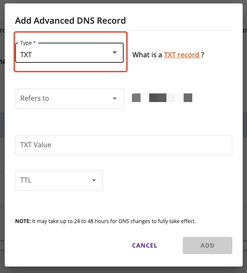The width and height of the screenshot is (247, 273).
Task: Click the bold NOTE label
Action: (x=23, y=221)
